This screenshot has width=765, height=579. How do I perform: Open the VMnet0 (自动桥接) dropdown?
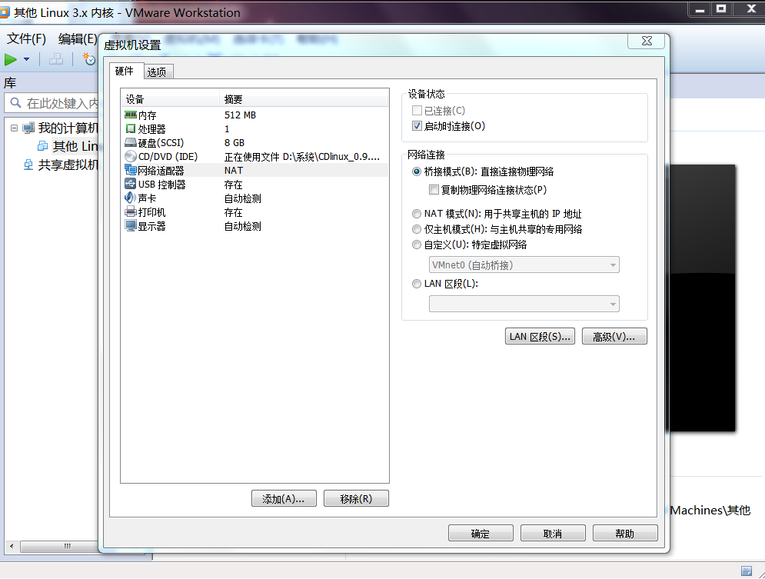coord(524,265)
